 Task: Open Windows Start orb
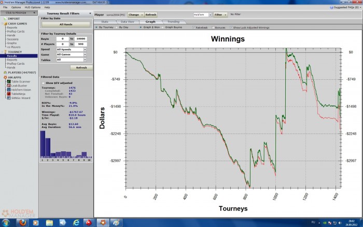coord(6,223)
